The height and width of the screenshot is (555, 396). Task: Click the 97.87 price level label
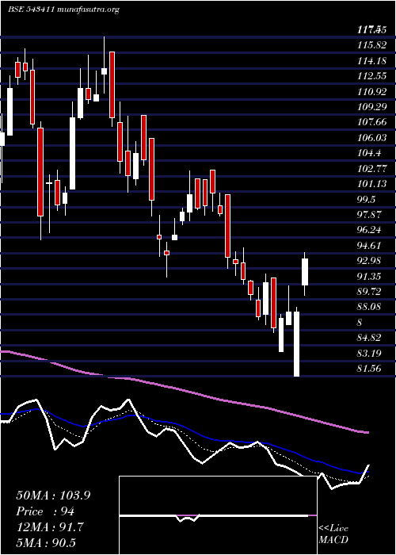click(369, 215)
